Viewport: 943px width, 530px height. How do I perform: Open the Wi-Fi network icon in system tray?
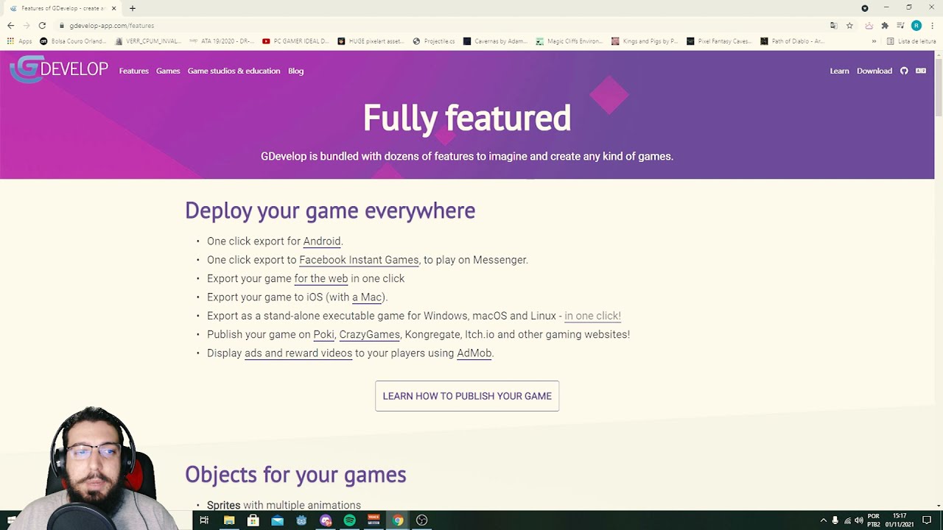(x=847, y=520)
